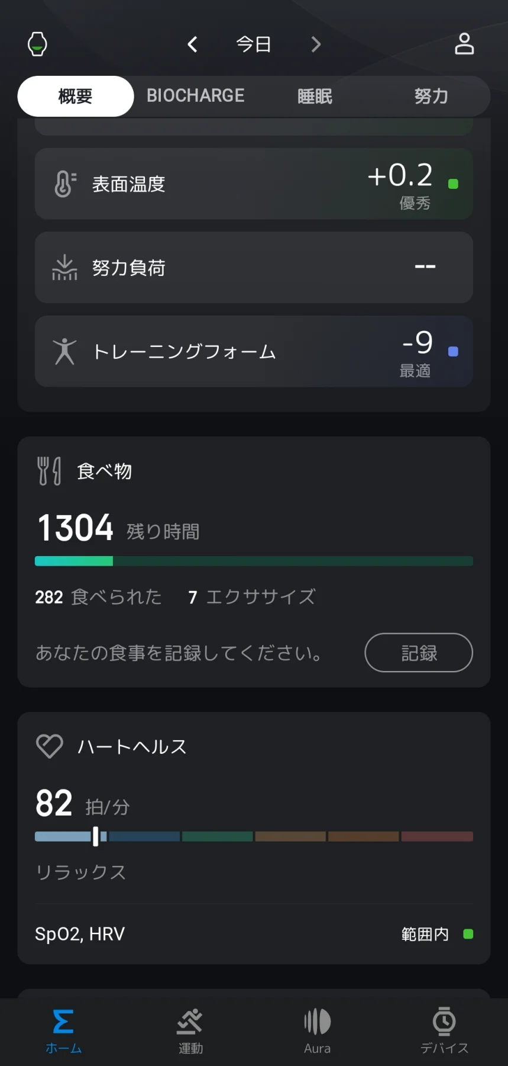
Task: Switch to the BIOCHARGE tab
Action: (195, 96)
